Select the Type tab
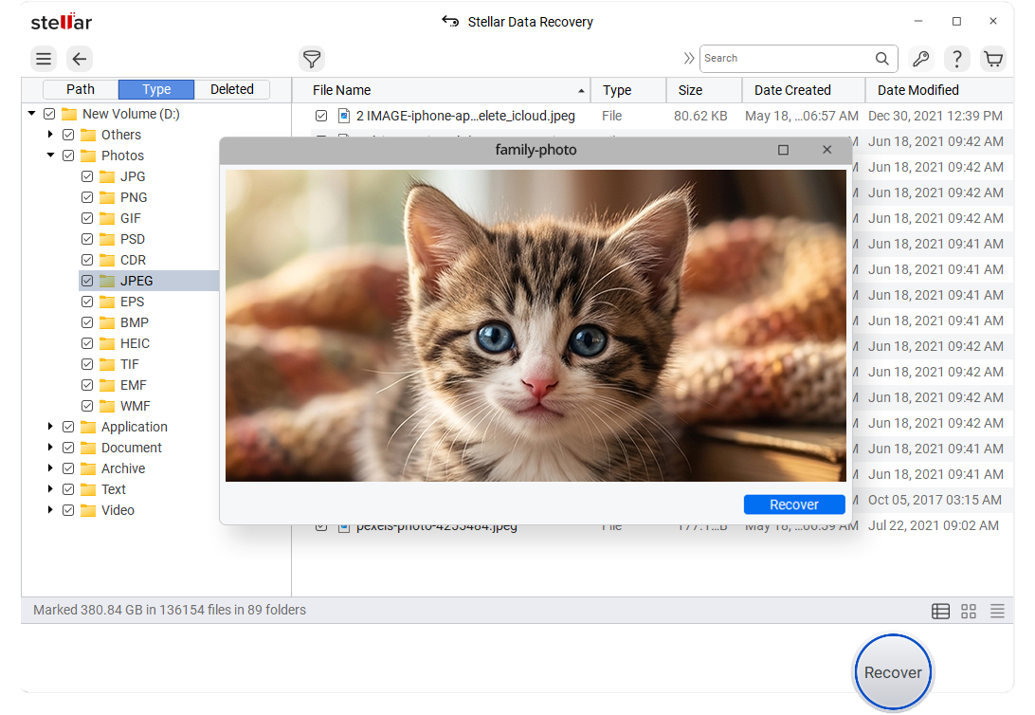 156,89
